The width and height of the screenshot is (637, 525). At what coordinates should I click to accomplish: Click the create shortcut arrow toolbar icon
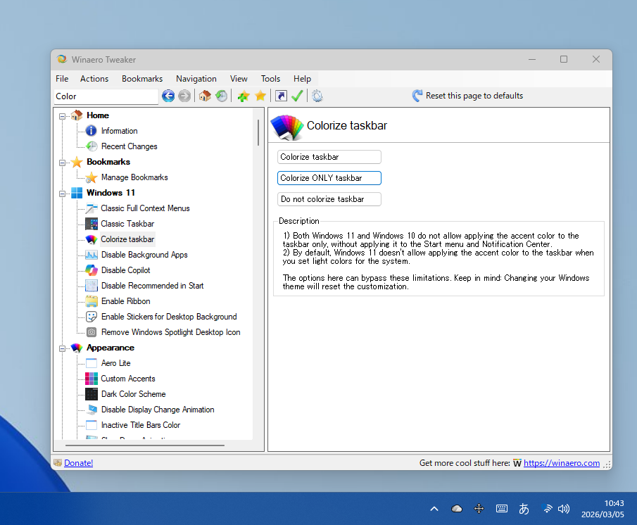click(x=281, y=96)
